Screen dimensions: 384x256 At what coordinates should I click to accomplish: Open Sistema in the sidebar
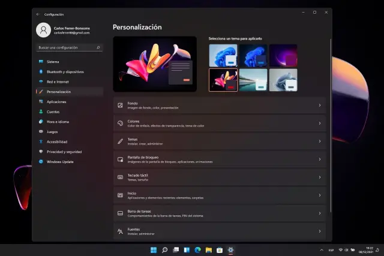pyautogui.click(x=53, y=62)
